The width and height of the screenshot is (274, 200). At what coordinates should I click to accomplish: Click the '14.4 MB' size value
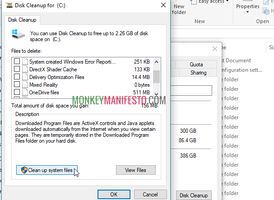click(x=141, y=77)
